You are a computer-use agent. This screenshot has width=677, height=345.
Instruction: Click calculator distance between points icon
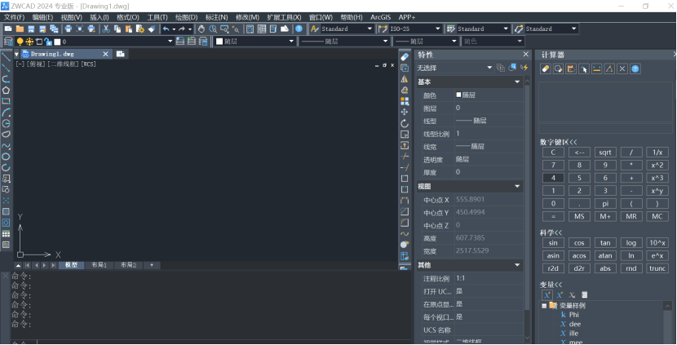(597, 69)
